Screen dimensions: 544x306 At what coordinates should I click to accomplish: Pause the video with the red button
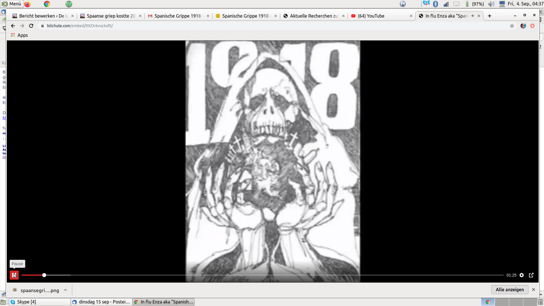[x=14, y=275]
